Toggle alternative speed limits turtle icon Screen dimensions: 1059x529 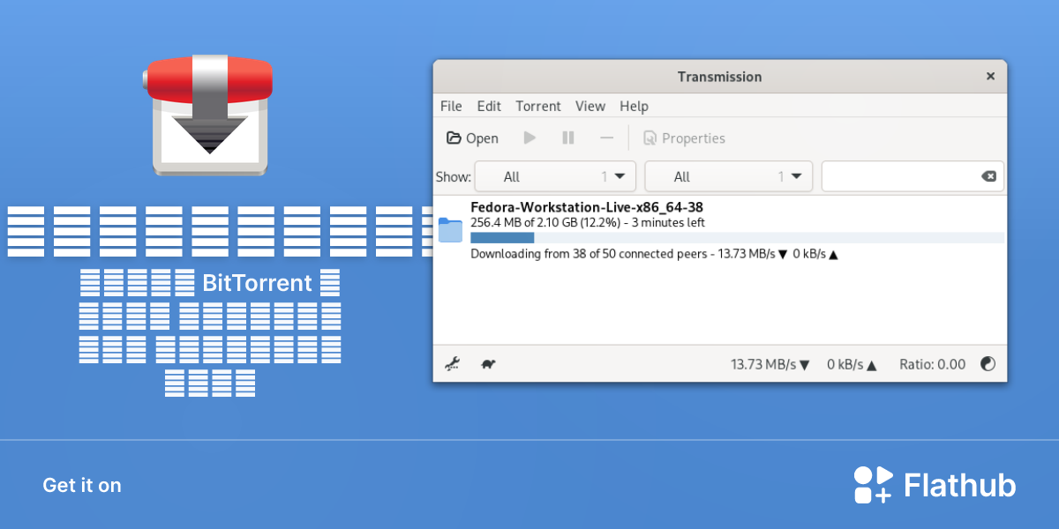pyautogui.click(x=487, y=363)
